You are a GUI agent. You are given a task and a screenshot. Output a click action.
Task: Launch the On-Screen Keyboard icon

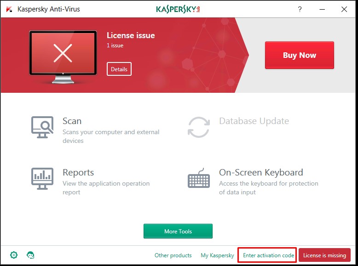pos(199,178)
